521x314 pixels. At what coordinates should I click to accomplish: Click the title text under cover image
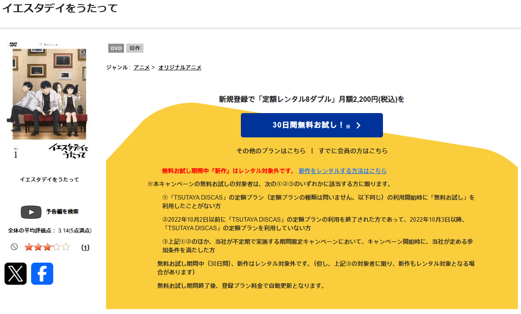point(50,180)
